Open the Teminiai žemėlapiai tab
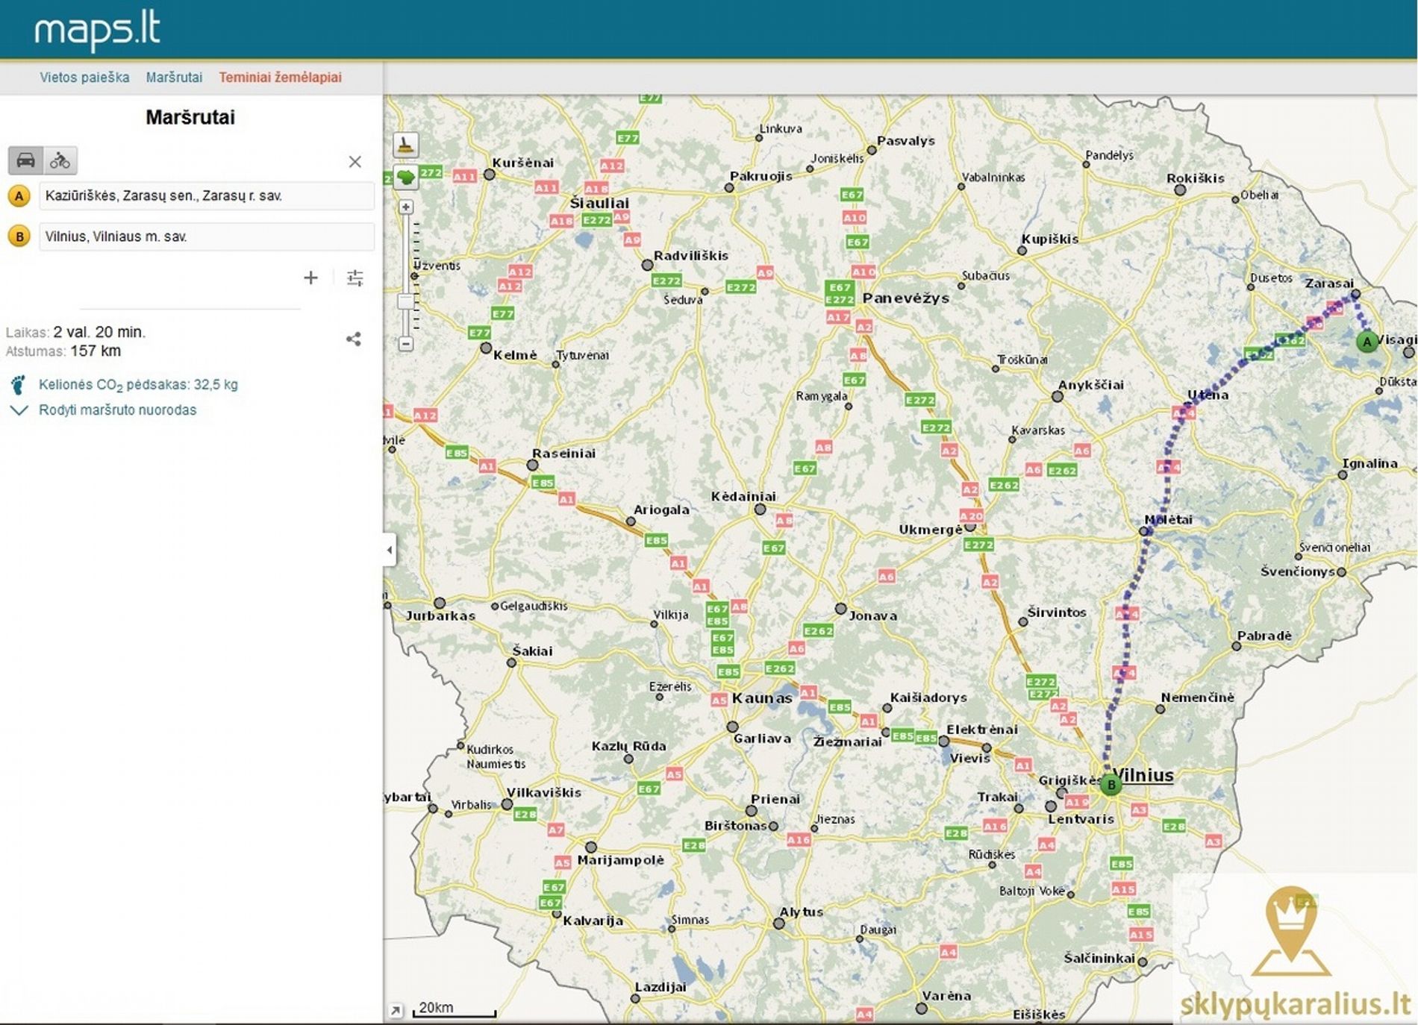The width and height of the screenshot is (1418, 1025). click(x=280, y=77)
